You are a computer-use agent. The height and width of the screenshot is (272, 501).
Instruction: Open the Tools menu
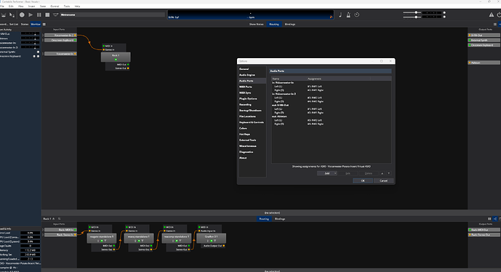(x=67, y=6)
